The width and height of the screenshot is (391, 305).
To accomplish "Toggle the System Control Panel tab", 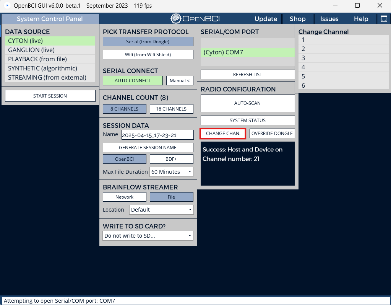I will pyautogui.click(x=50, y=19).
